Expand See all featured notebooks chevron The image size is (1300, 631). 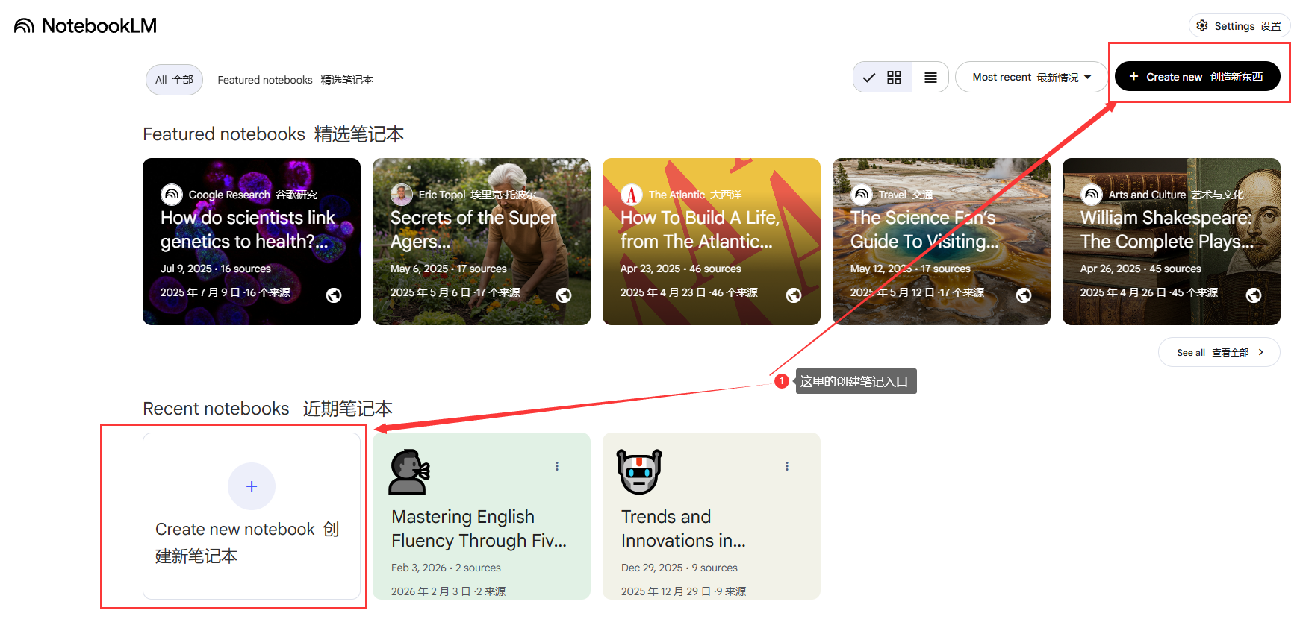1260,352
